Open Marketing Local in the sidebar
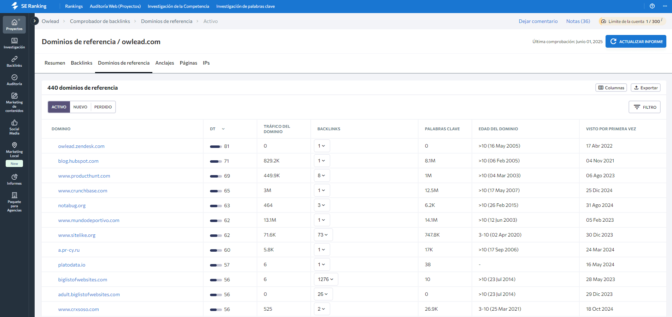This screenshot has width=672, height=317. pos(14,150)
